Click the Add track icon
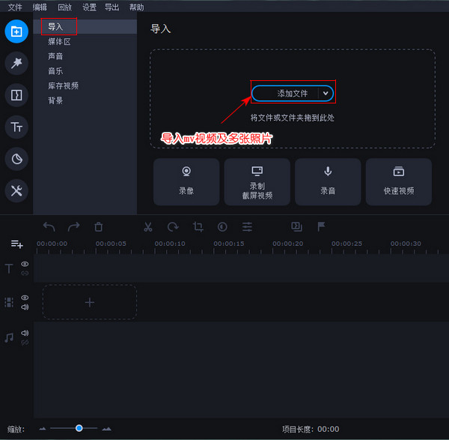 17,244
